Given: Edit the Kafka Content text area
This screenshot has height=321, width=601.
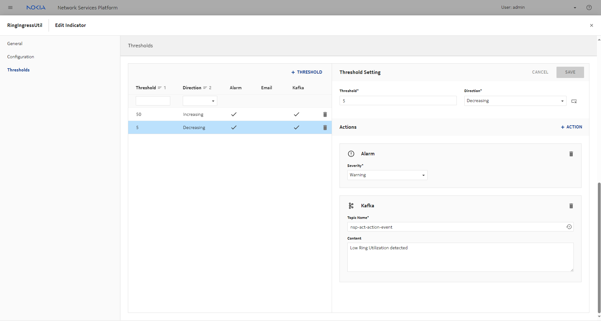Looking at the screenshot, I should point(460,257).
